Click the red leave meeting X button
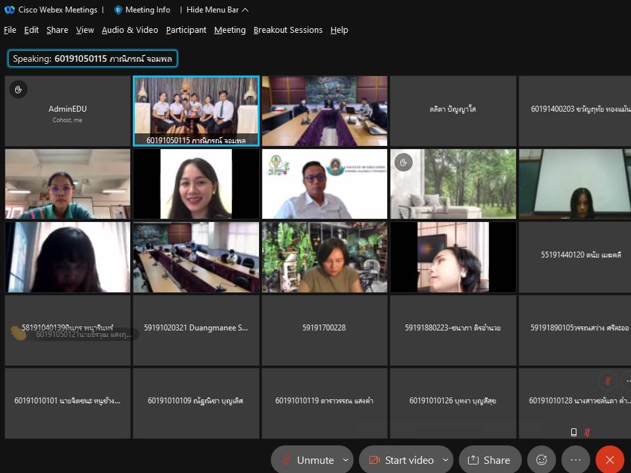The image size is (631, 473). (610, 460)
